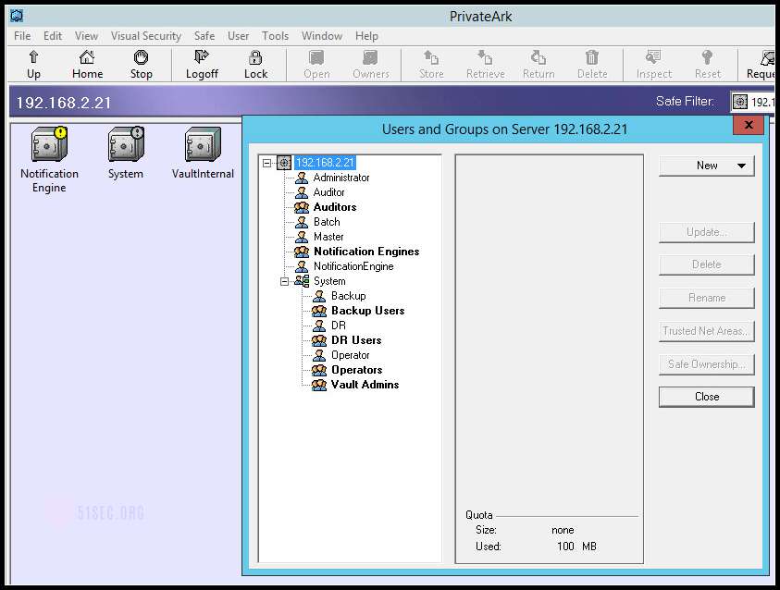Screen dimensions: 780x590
Task: Collapse the 192.168.2.21 root tree node
Action: [x=267, y=163]
